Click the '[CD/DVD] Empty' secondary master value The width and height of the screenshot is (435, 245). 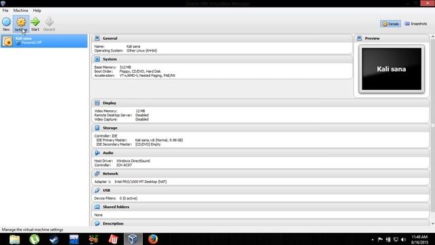(148, 144)
